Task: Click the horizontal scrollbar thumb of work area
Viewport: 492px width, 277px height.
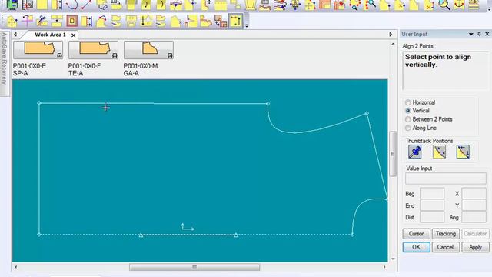Action: [194, 267]
